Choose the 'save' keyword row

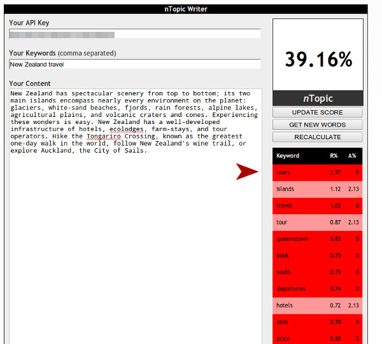[x=318, y=322]
